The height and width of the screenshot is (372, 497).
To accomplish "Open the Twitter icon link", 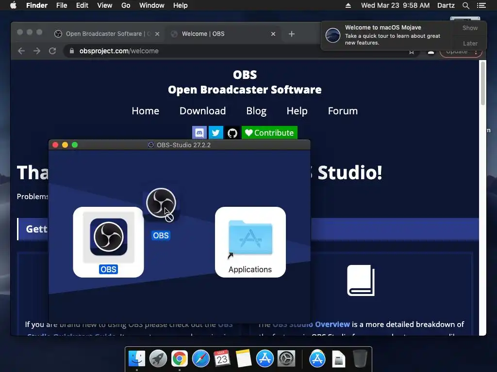I will point(216,133).
